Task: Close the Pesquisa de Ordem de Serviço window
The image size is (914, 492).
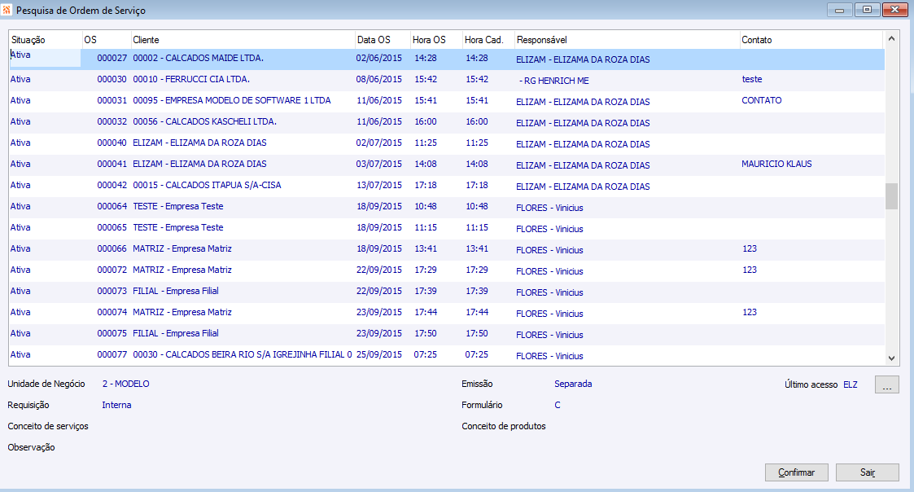Action: pyautogui.click(x=894, y=10)
